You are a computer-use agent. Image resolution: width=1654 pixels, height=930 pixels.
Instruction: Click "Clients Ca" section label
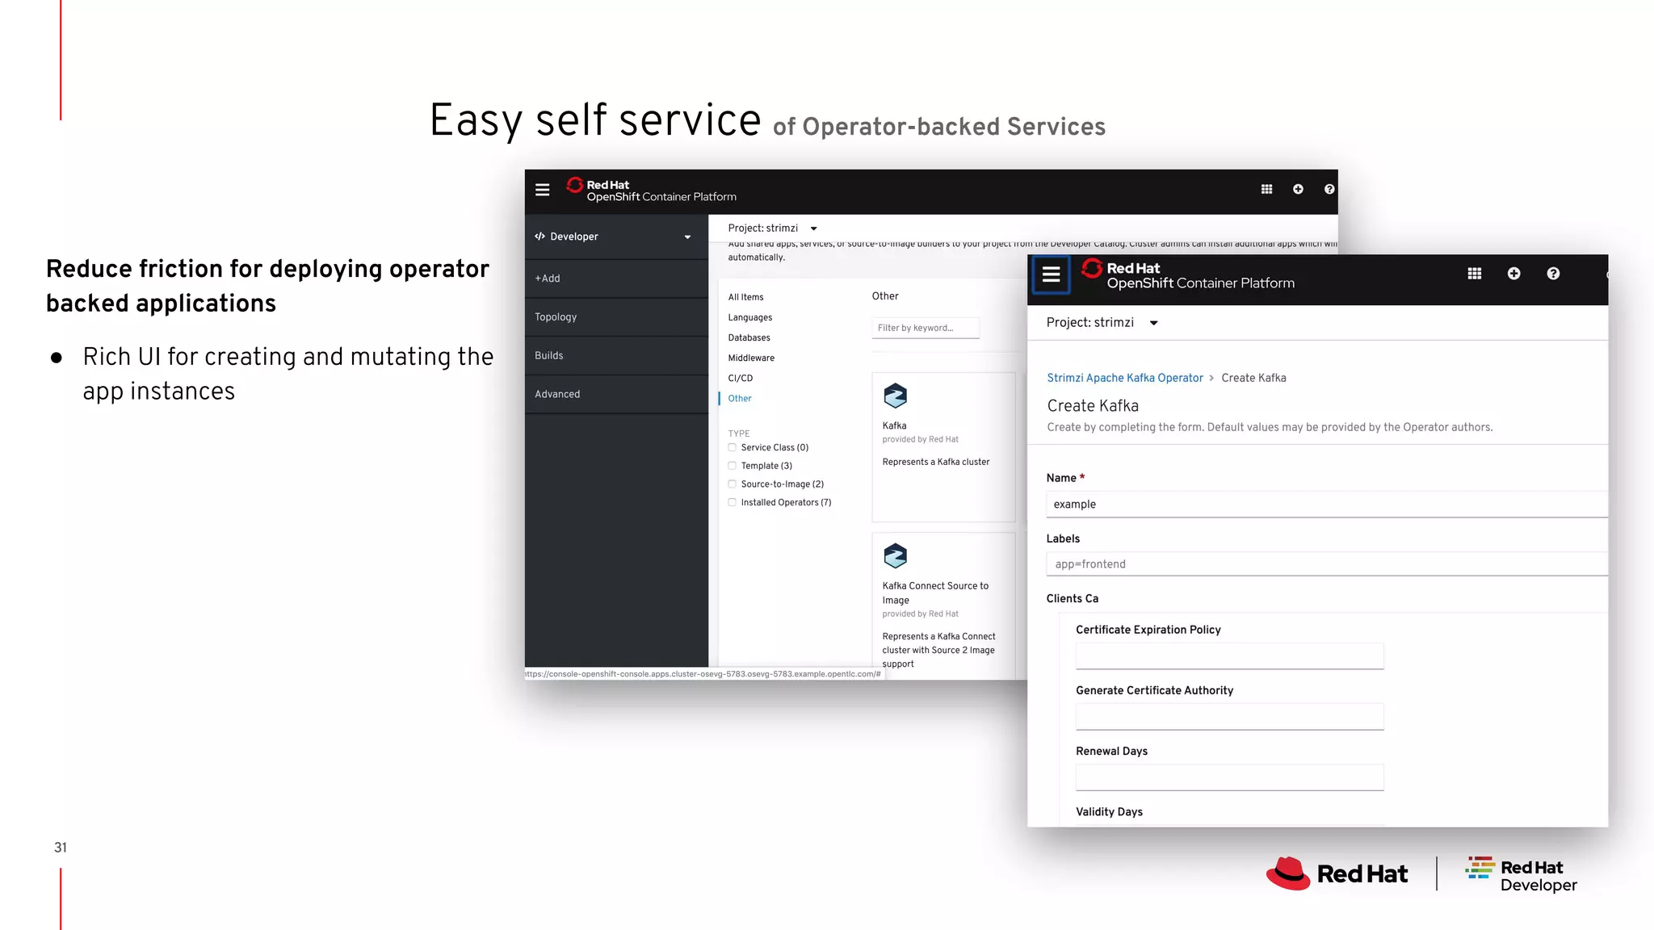pyautogui.click(x=1072, y=598)
